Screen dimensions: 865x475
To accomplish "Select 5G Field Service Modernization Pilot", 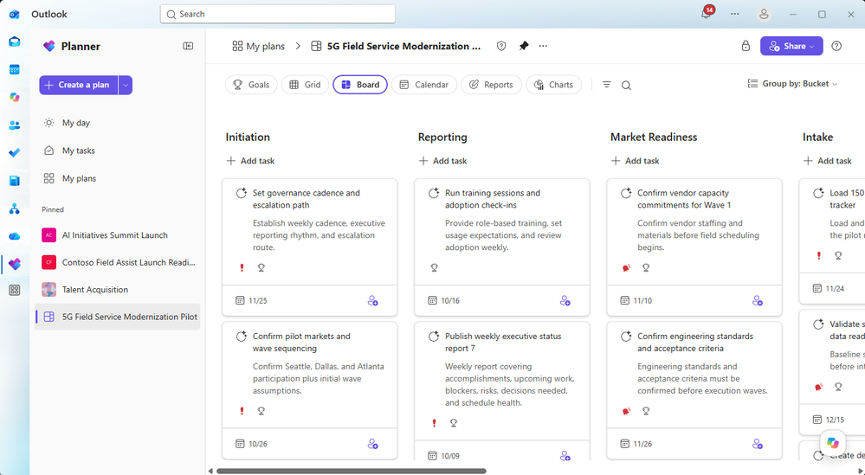I will pyautogui.click(x=118, y=317).
